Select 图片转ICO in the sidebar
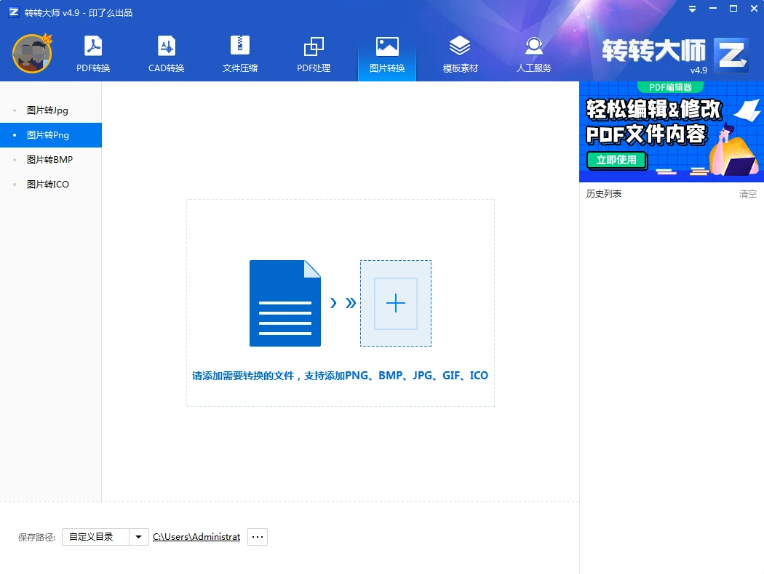764x574 pixels. [x=48, y=184]
